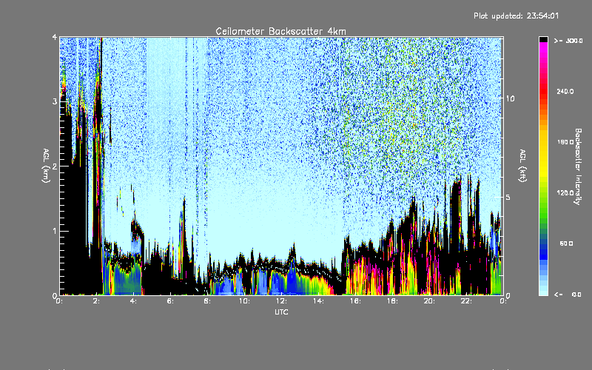Click the green band of the colorbar
The width and height of the screenshot is (592, 370).
click(543, 208)
